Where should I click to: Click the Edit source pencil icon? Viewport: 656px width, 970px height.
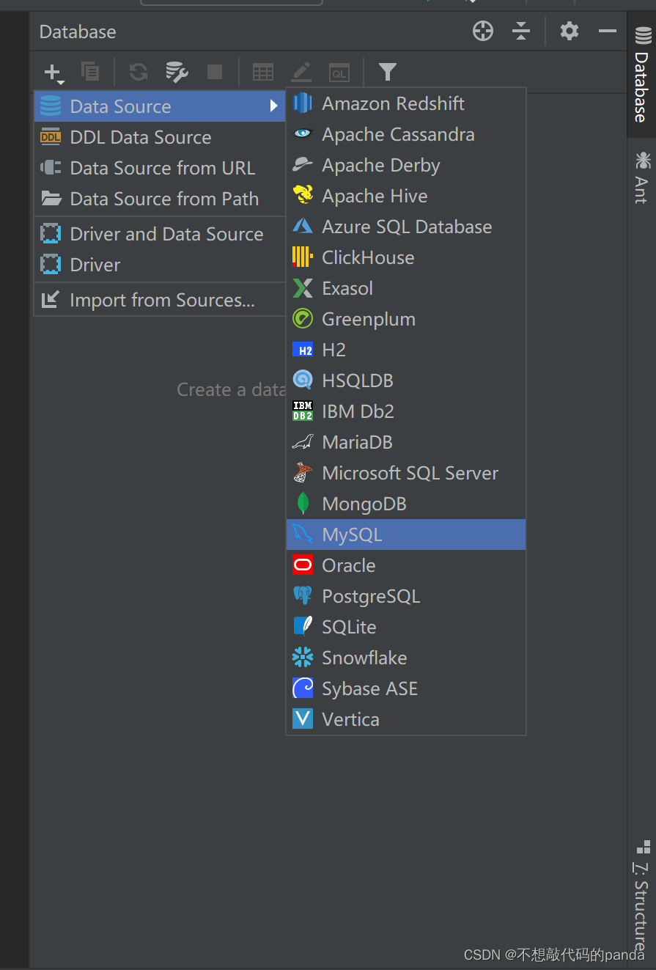(x=301, y=71)
